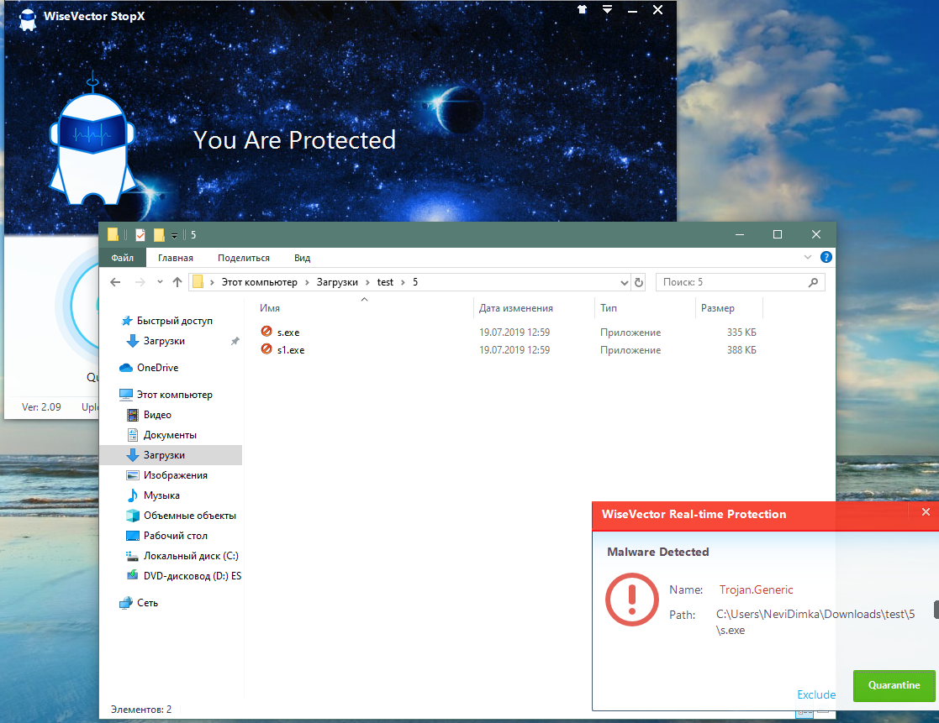Click the WiseVector robot logo in title bar
The height and width of the screenshot is (723, 939).
[x=27, y=19]
